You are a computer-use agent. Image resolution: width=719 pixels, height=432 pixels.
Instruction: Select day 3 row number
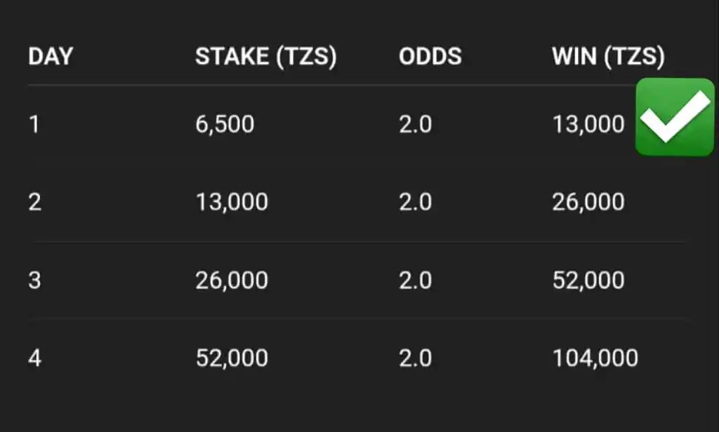pyautogui.click(x=35, y=281)
